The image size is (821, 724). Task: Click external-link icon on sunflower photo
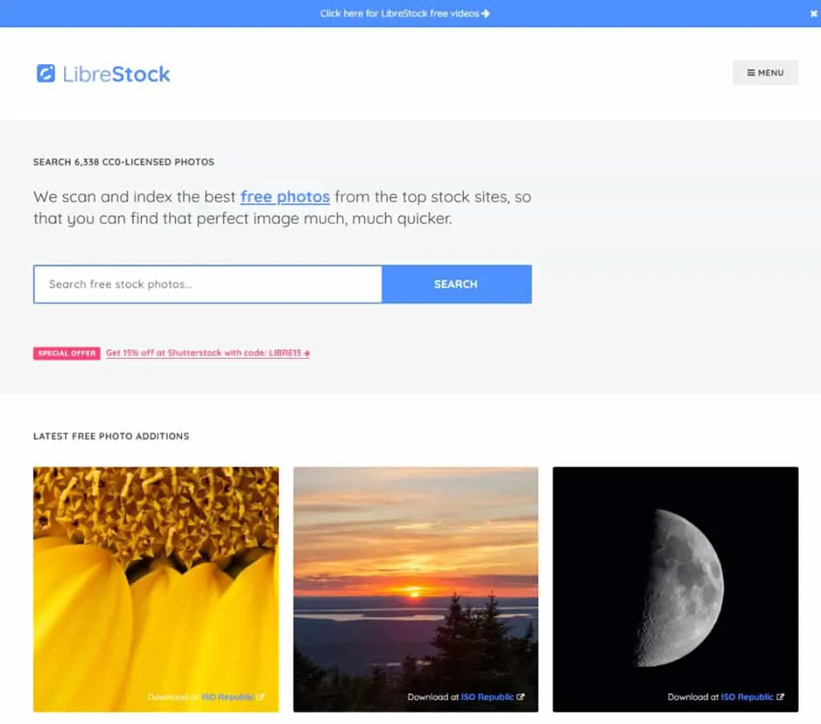pyautogui.click(x=261, y=697)
